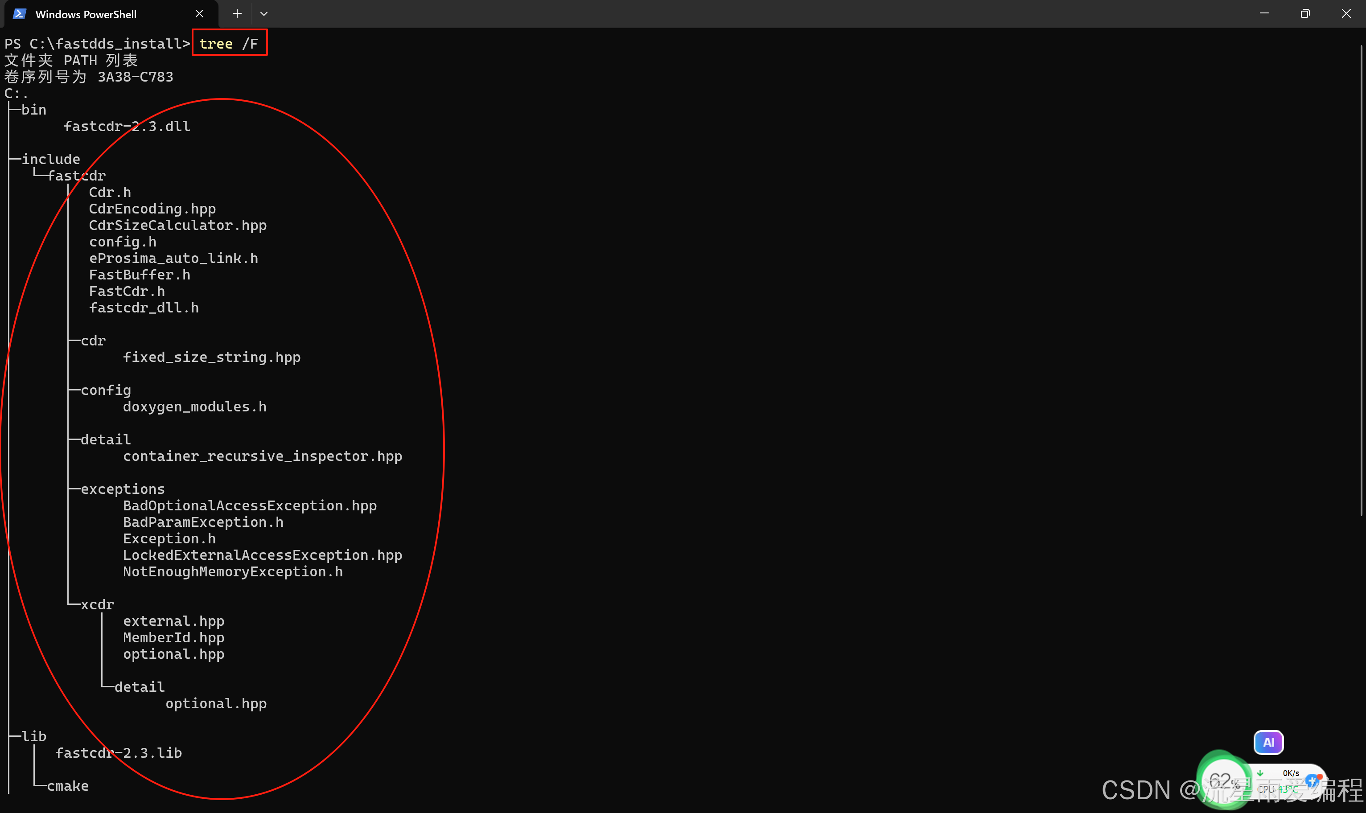Click the fastcdr-2.3.dll file name
Image resolution: width=1366 pixels, height=813 pixels.
click(127, 127)
